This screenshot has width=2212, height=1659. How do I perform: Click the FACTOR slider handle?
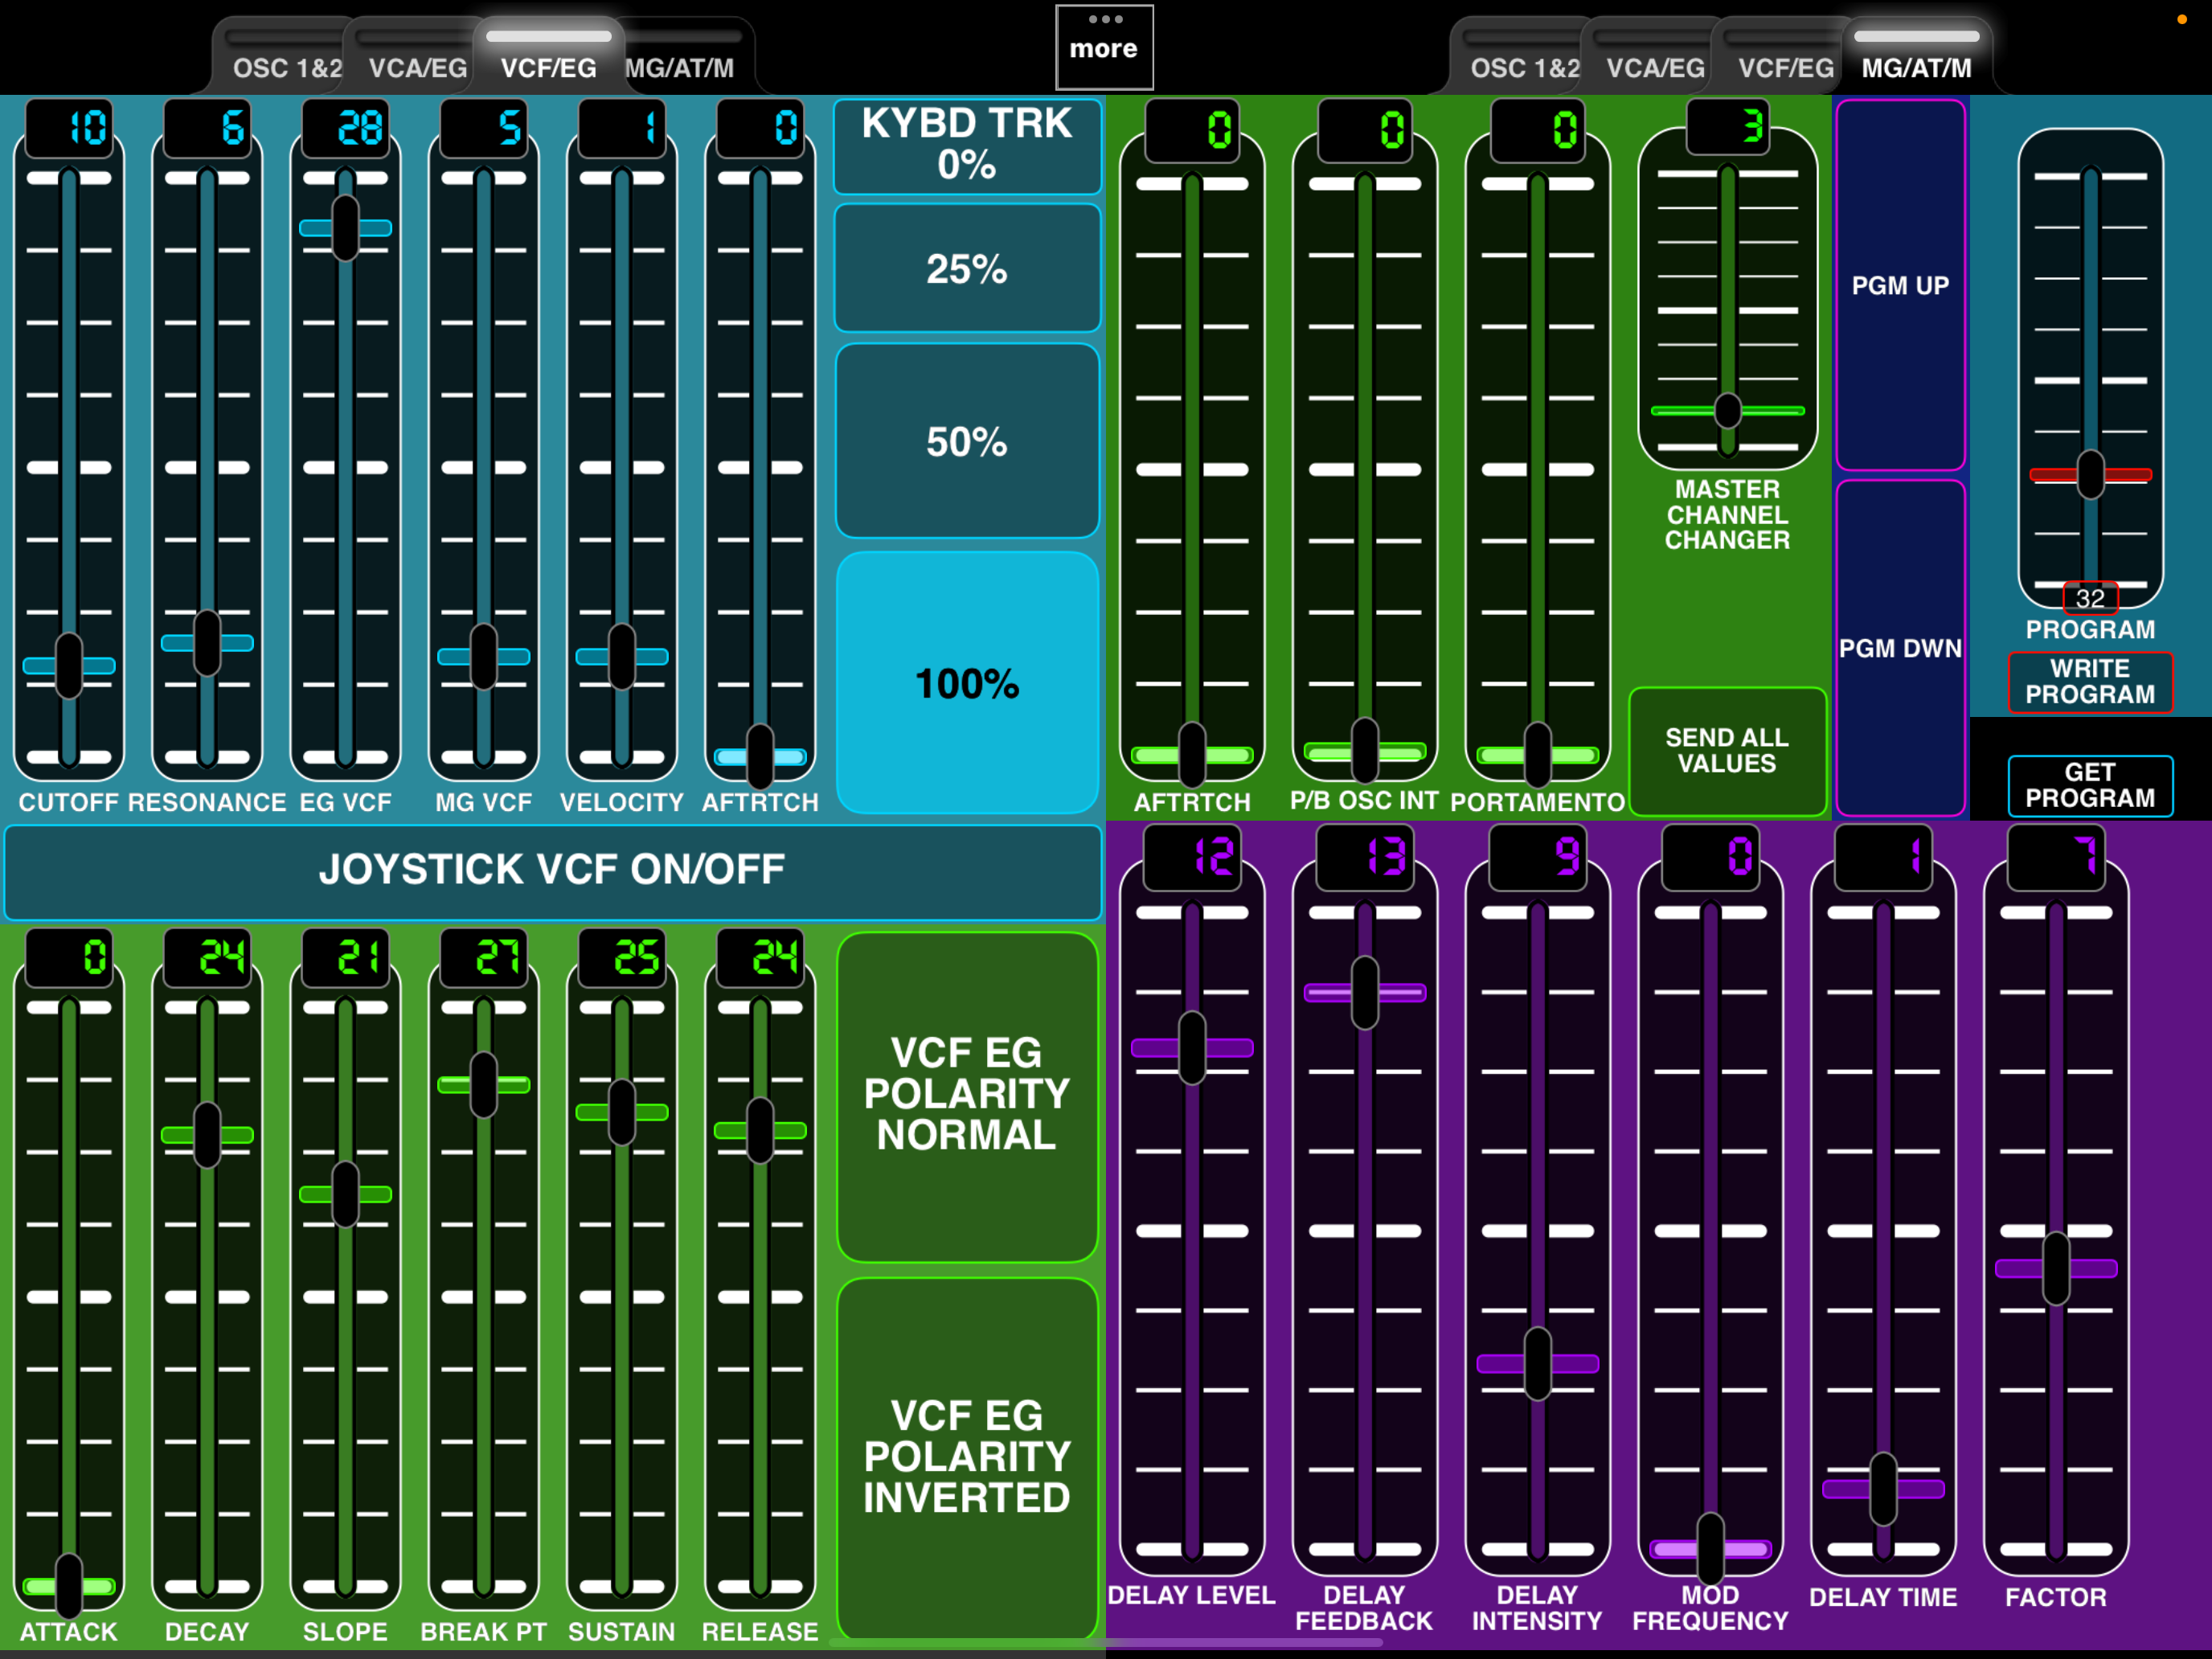pyautogui.click(x=2056, y=1269)
